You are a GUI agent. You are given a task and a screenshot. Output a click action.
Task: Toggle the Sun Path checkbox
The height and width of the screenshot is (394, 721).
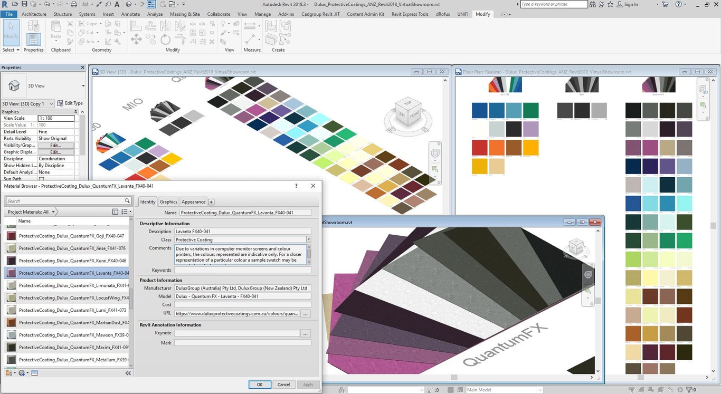tap(42, 179)
